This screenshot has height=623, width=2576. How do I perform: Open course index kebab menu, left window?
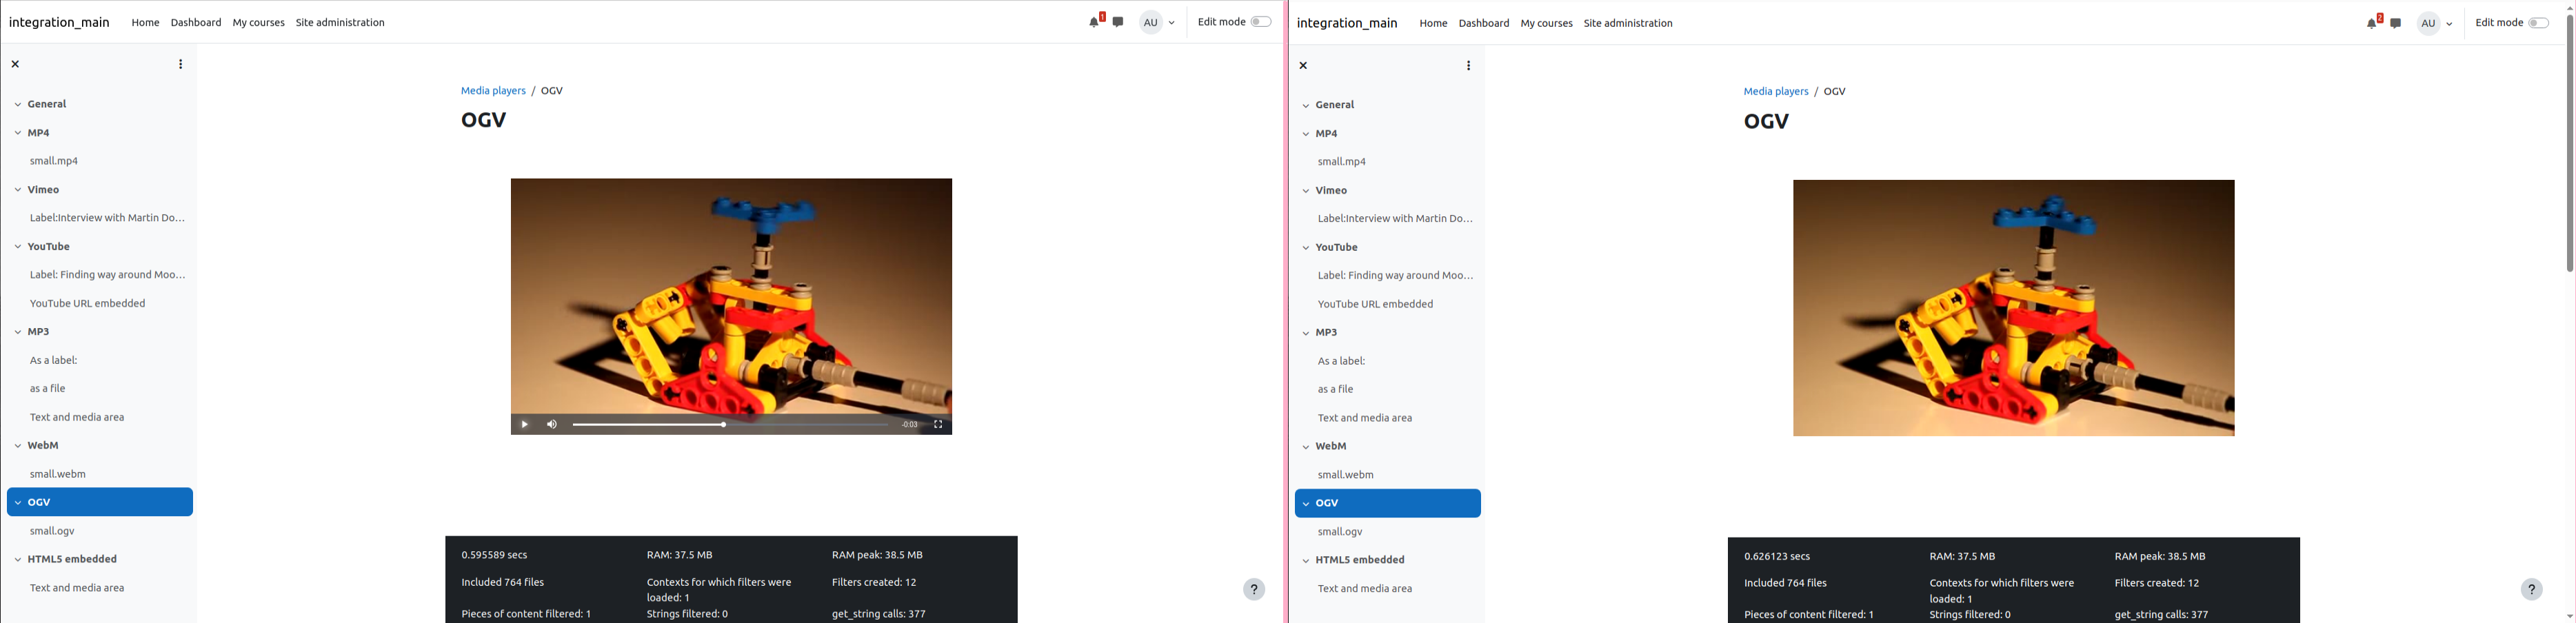(181, 64)
